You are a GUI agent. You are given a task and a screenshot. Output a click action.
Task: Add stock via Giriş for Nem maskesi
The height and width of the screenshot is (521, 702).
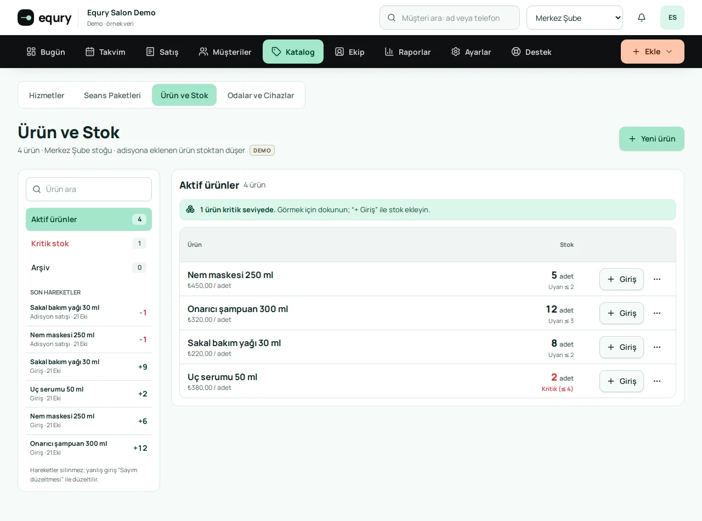click(621, 279)
